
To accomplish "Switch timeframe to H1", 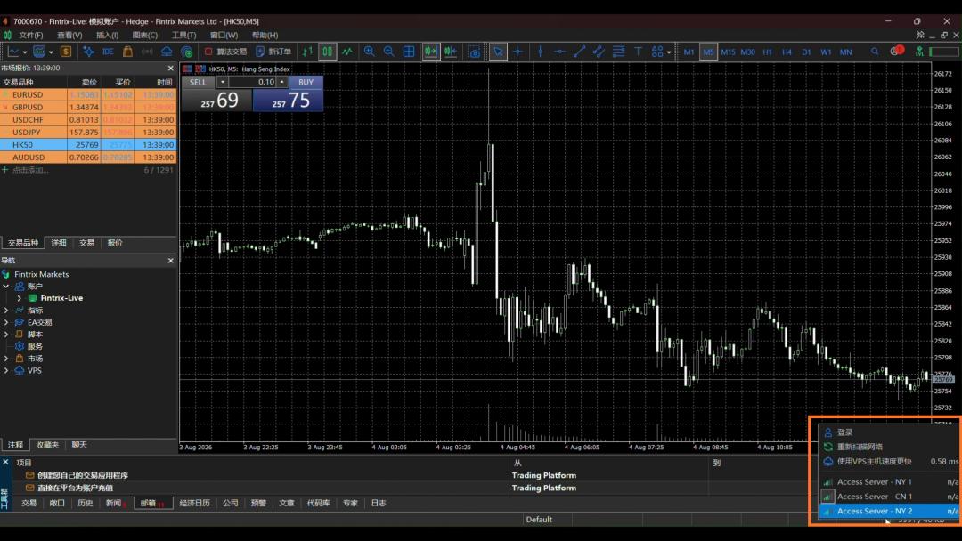I will [768, 52].
